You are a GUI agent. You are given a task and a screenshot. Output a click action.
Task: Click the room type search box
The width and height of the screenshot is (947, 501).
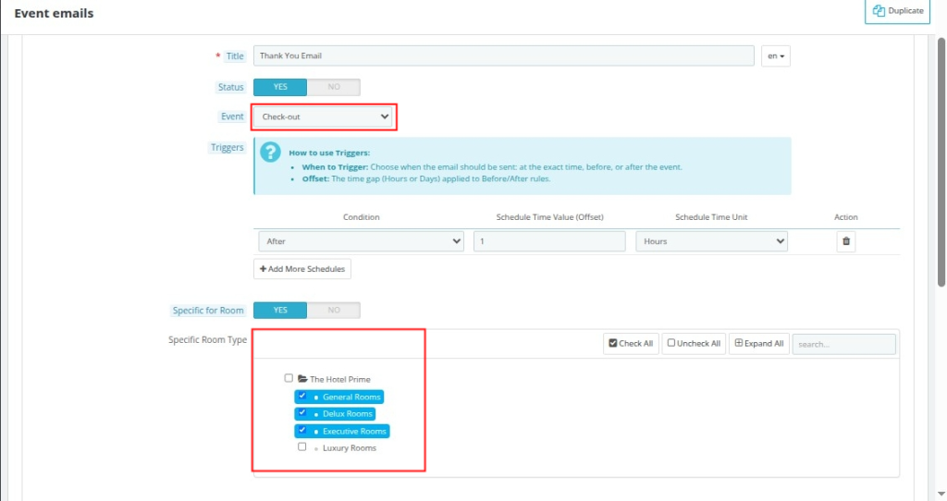click(x=843, y=344)
